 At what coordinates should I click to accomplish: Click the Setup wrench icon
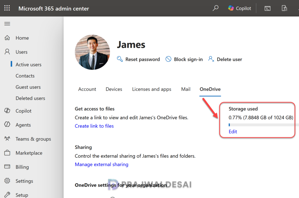7,195
